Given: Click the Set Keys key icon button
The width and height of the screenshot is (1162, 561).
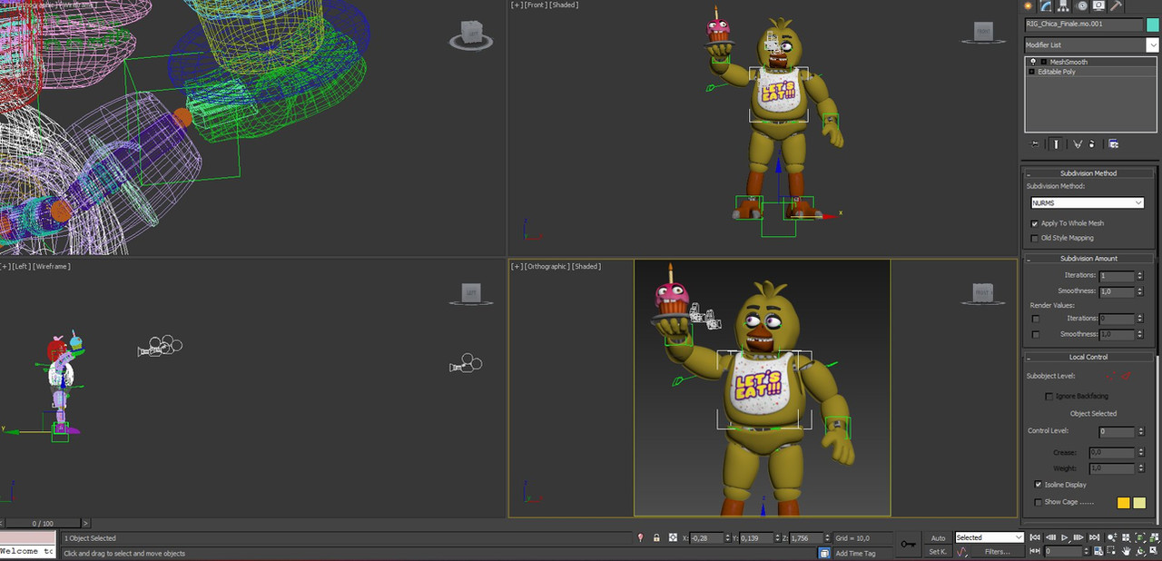Looking at the screenshot, I should coord(908,544).
